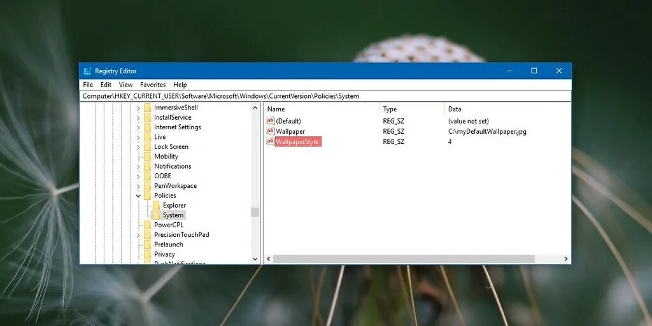Expand the PenWorkspace key

pos(138,186)
